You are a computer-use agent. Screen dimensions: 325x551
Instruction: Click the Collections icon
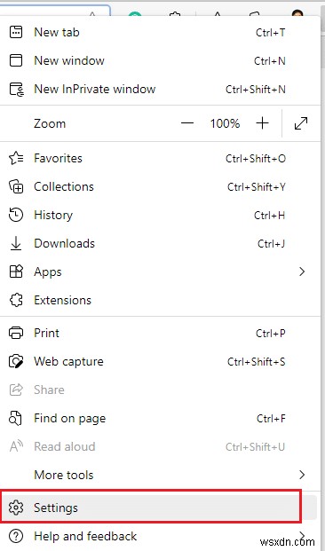(x=16, y=186)
